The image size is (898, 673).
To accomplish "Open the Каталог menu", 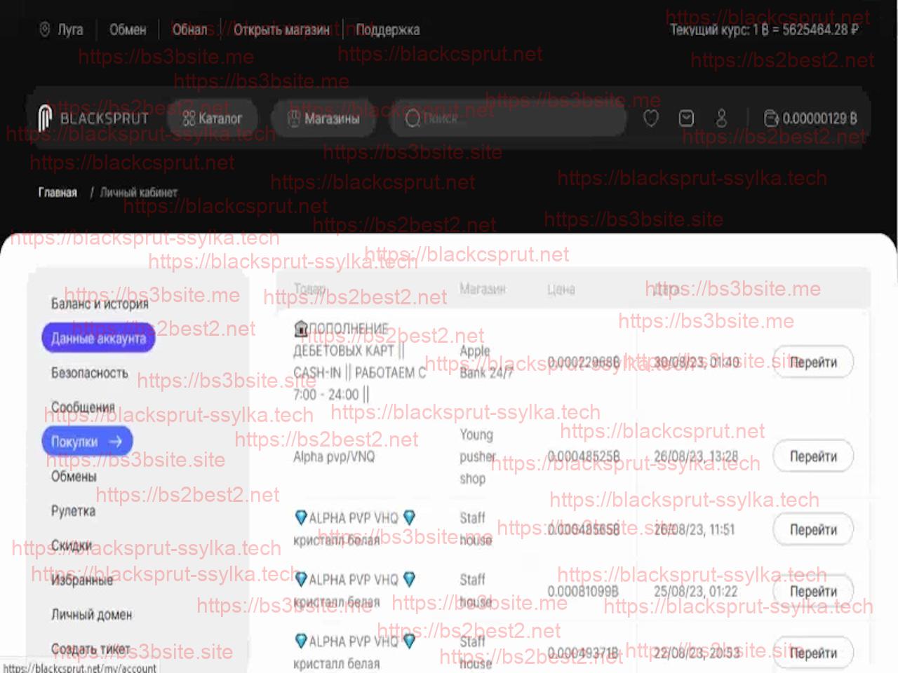I will (x=213, y=118).
